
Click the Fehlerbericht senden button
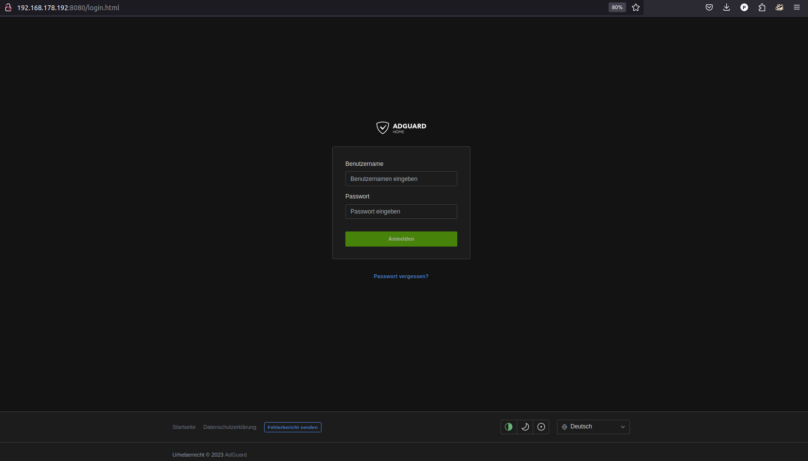292,427
